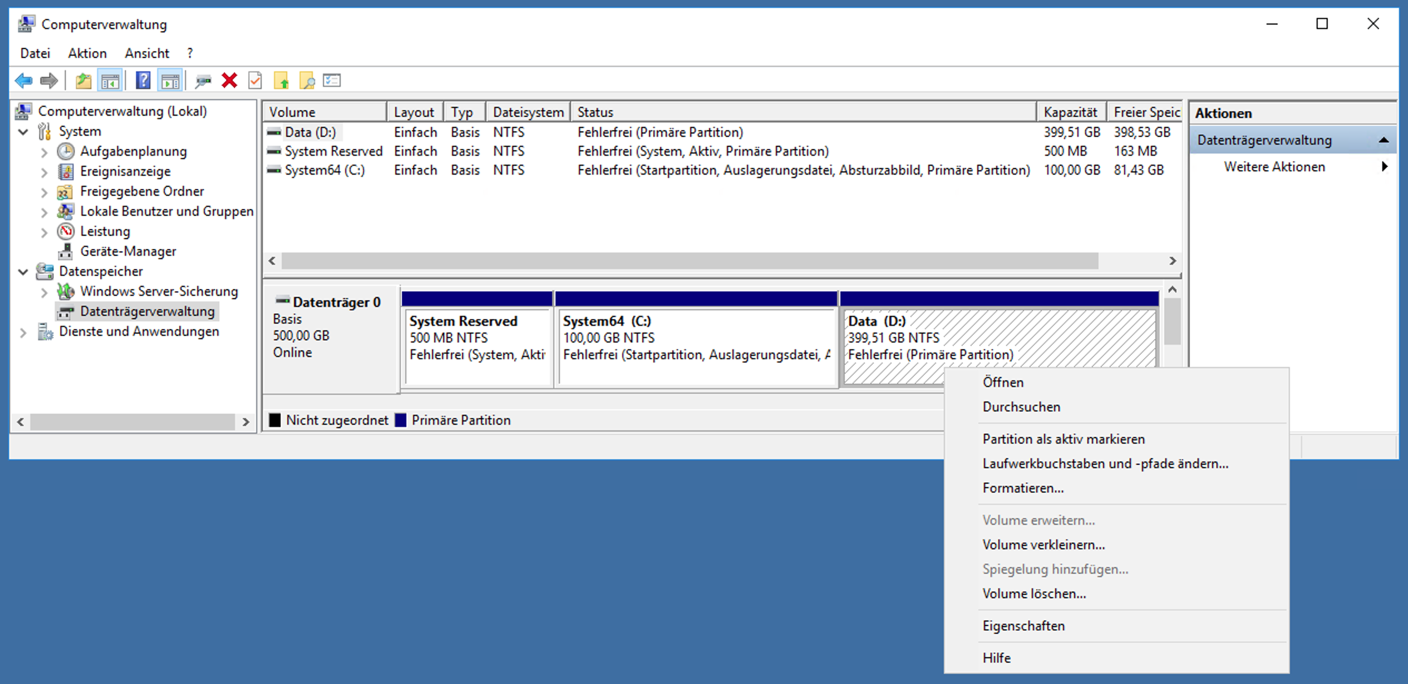The image size is (1408, 684).
Task: Click the folder with magnifier toolbar icon
Action: (307, 81)
